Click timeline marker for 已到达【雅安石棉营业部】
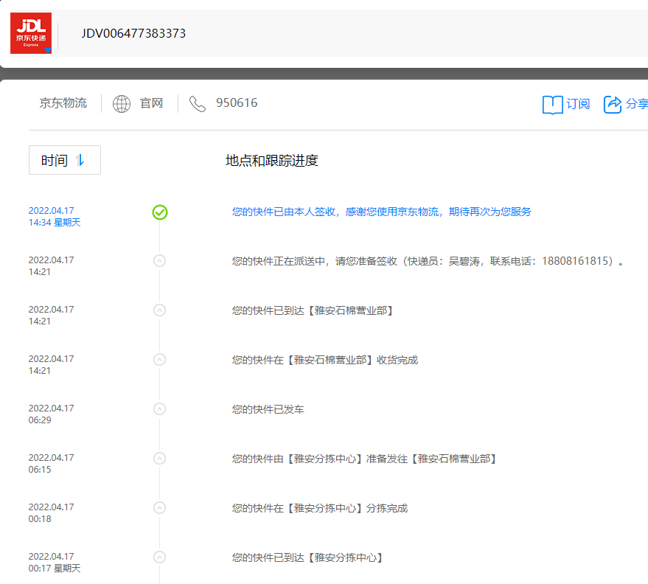Screen dimensions: 648x584 159,310
